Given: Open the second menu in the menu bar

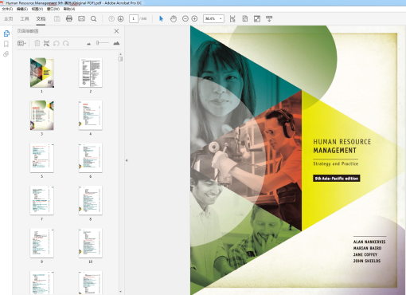Looking at the screenshot, I should point(22,9).
